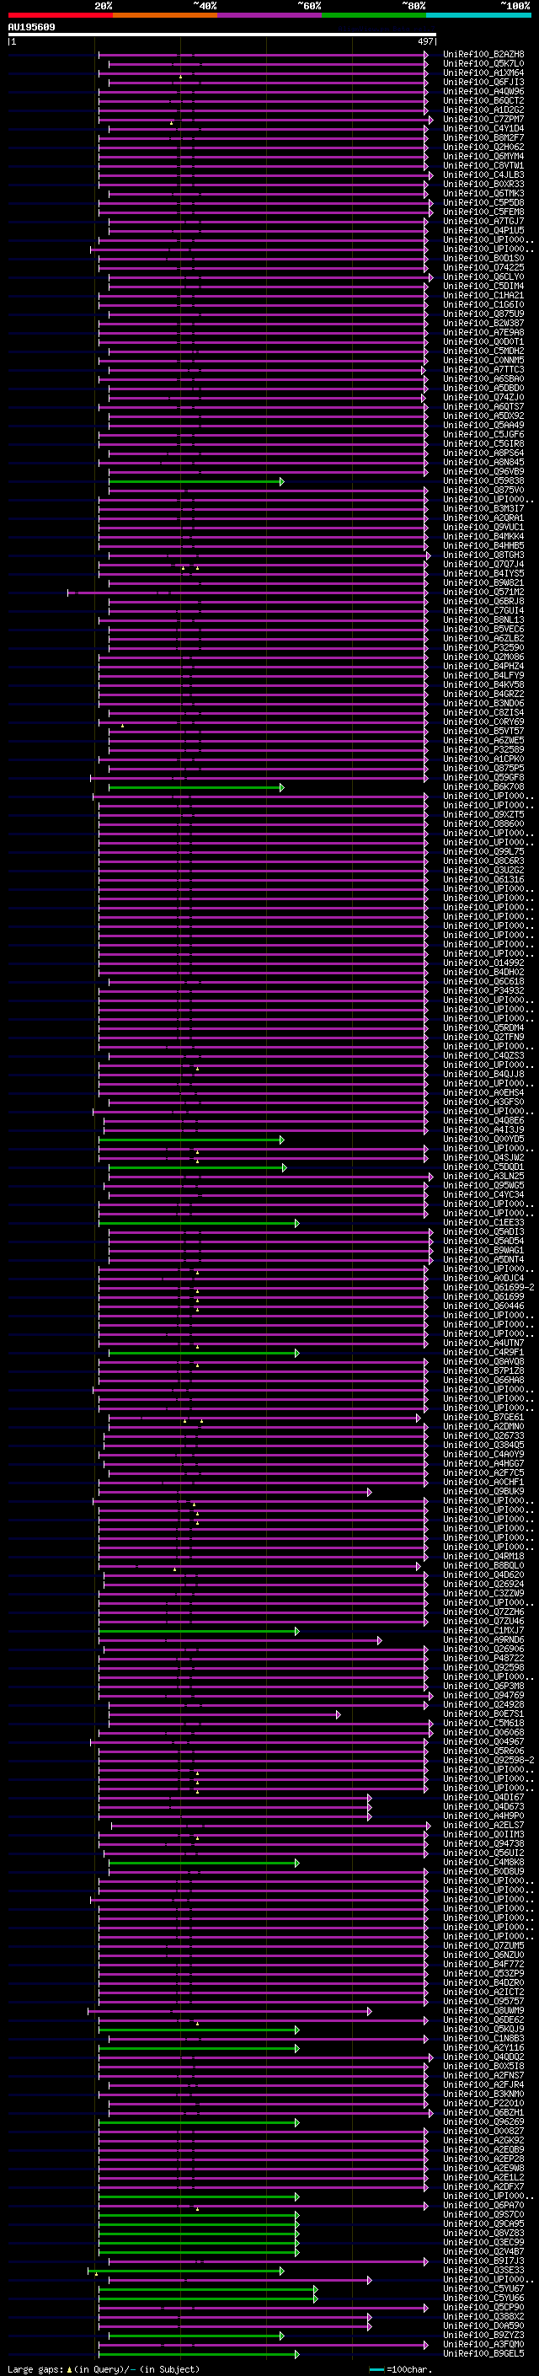539x2376 pixels.
Task: Click the orange ~40% identity legend segment
Action: pos(165,15)
